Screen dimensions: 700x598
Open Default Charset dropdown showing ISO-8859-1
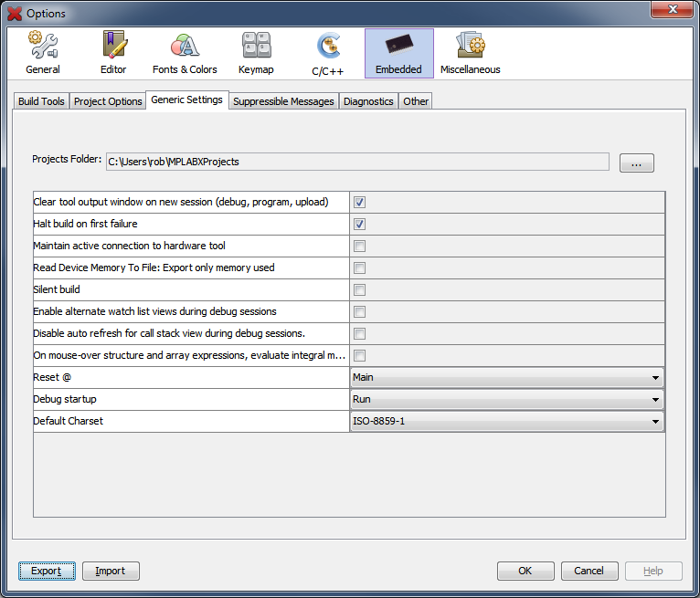(x=507, y=422)
